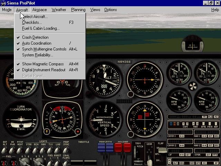Toggle the STRB lights switch
The width and height of the screenshot is (221, 166).
point(28,150)
